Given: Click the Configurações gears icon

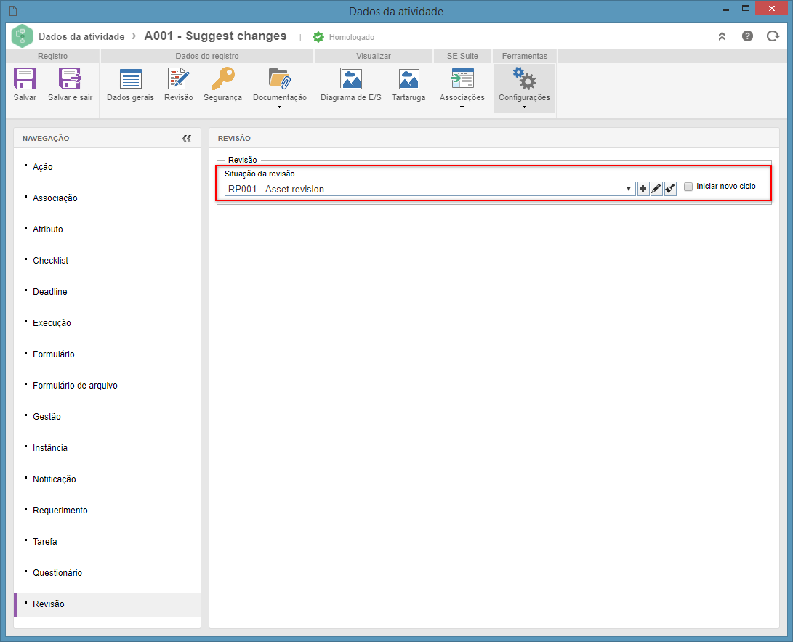Looking at the screenshot, I should pyautogui.click(x=525, y=79).
